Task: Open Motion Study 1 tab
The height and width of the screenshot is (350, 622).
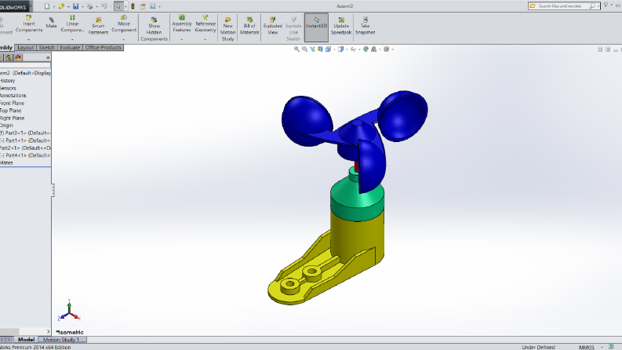Action: click(x=61, y=340)
